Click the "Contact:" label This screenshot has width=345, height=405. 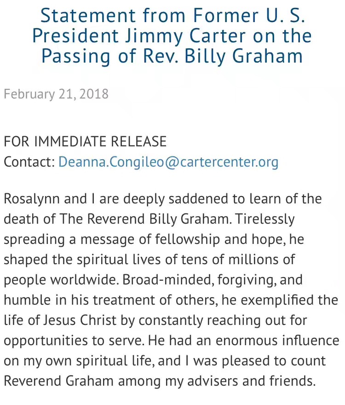pos(29,162)
